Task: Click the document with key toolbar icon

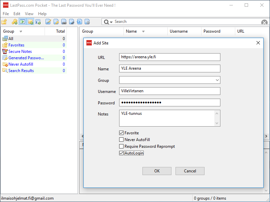Action: [x=56, y=22]
